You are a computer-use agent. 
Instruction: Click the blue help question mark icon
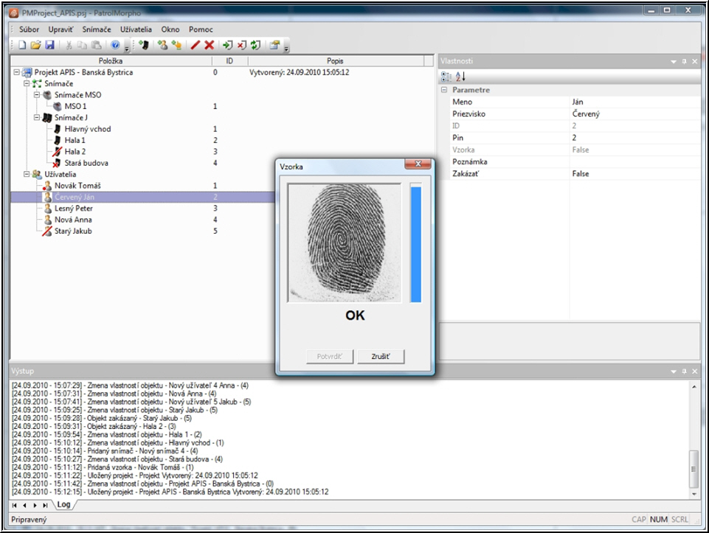point(115,45)
